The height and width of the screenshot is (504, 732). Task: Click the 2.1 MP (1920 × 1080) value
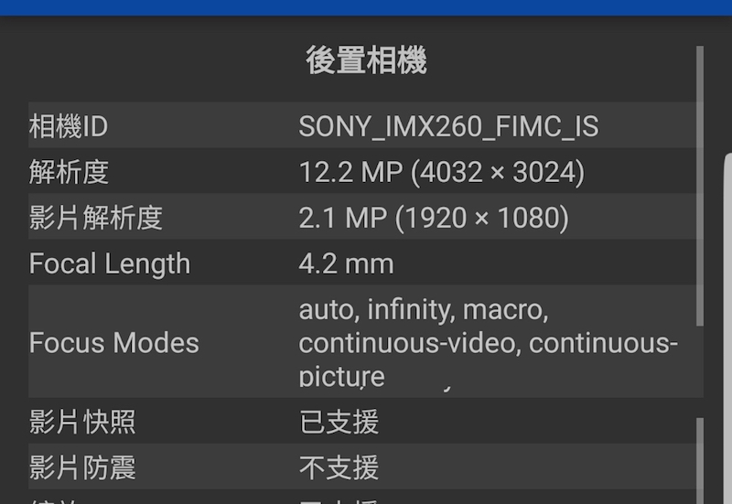click(x=434, y=218)
